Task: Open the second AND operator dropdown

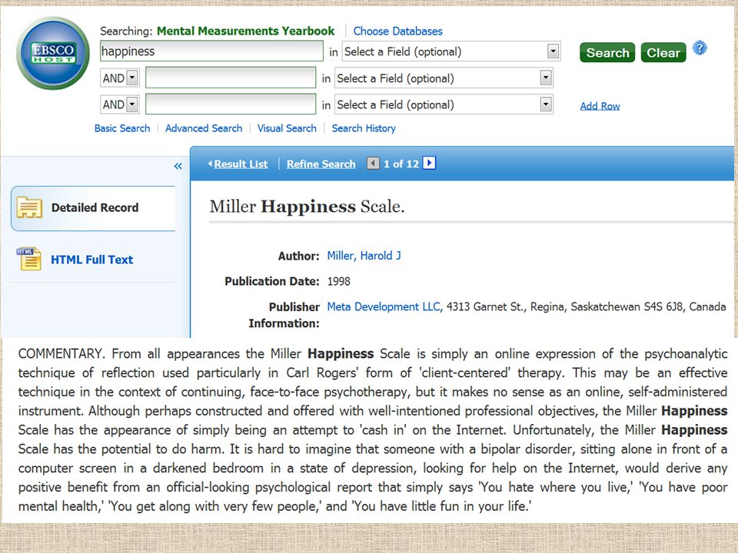Action: pos(120,104)
